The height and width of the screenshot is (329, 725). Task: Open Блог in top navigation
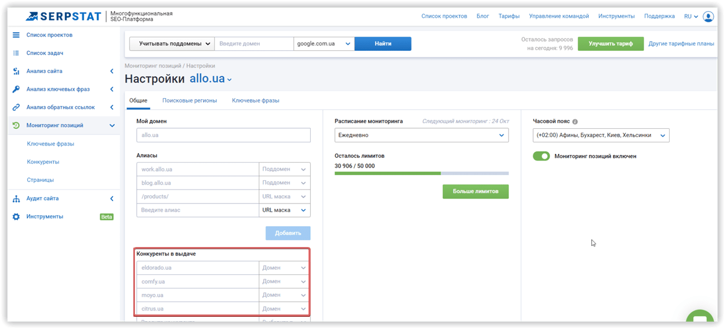[483, 16]
